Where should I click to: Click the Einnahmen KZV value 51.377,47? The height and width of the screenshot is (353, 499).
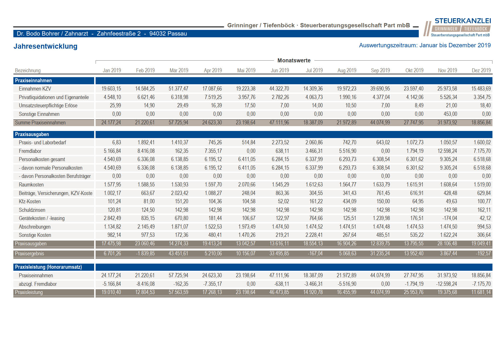point(178,89)
